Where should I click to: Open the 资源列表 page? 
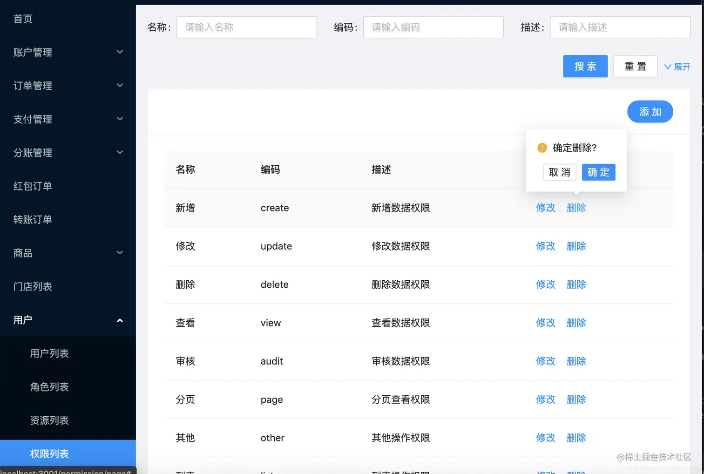coord(49,420)
